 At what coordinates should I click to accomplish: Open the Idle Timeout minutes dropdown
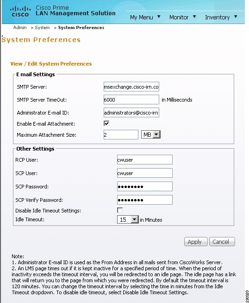128,219
